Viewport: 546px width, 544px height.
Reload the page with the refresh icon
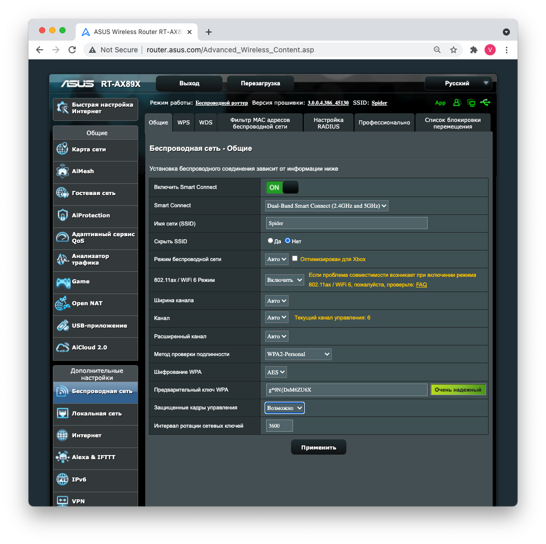(72, 50)
